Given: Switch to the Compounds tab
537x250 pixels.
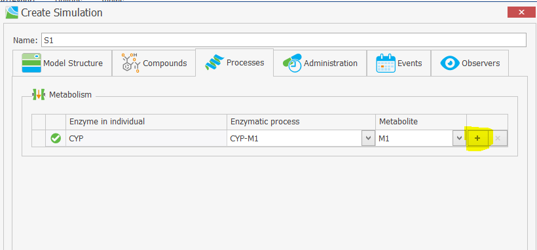Looking at the screenshot, I should (154, 63).
